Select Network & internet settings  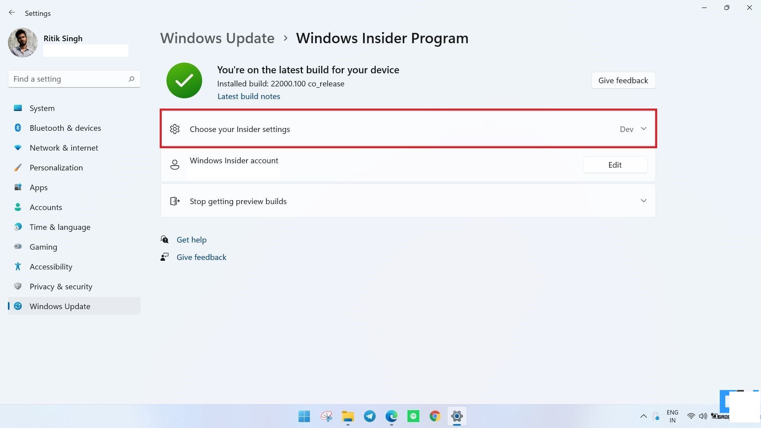(63, 147)
